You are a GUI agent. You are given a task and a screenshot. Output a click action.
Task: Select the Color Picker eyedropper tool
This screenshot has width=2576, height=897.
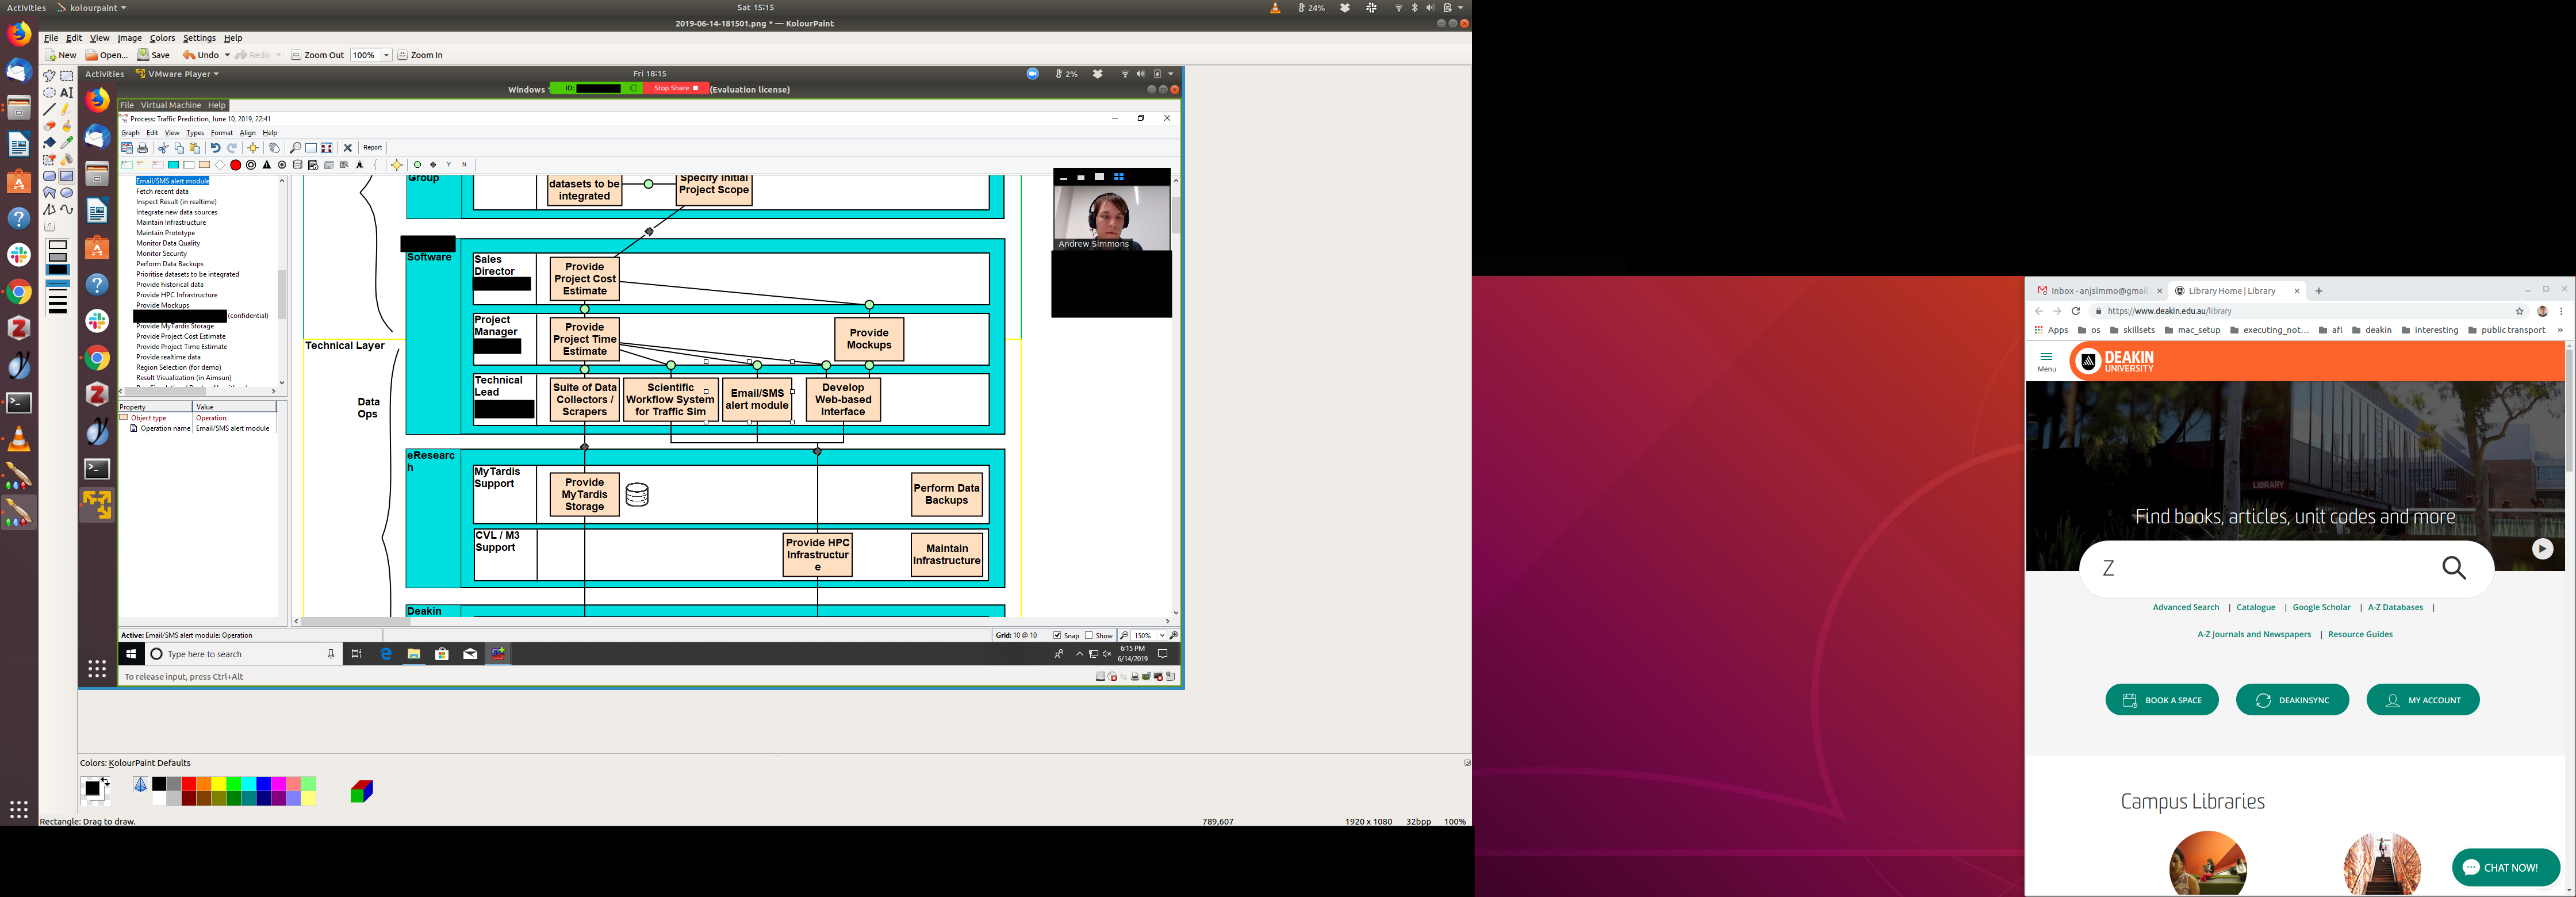tap(67, 143)
